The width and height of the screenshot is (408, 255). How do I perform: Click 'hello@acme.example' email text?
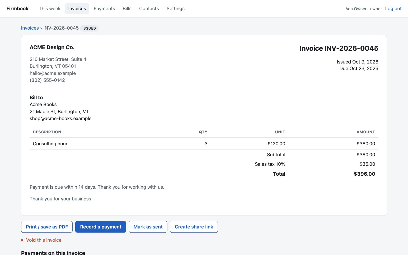(x=53, y=73)
